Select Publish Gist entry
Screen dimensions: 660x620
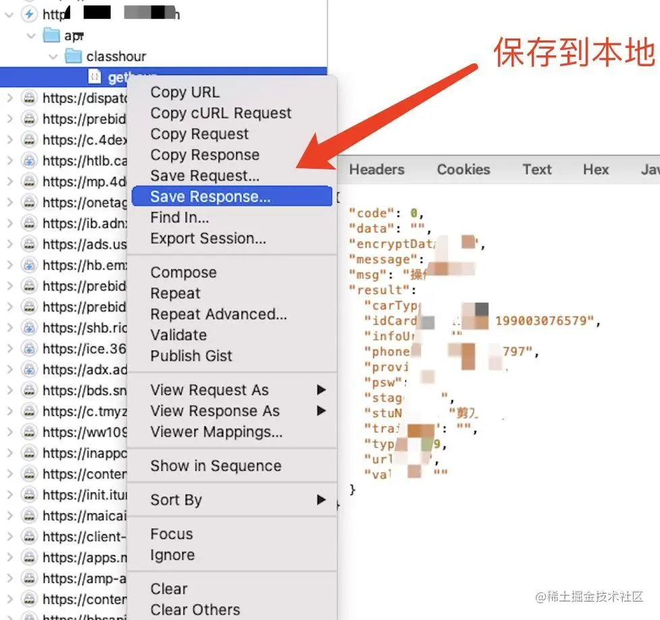point(191,356)
